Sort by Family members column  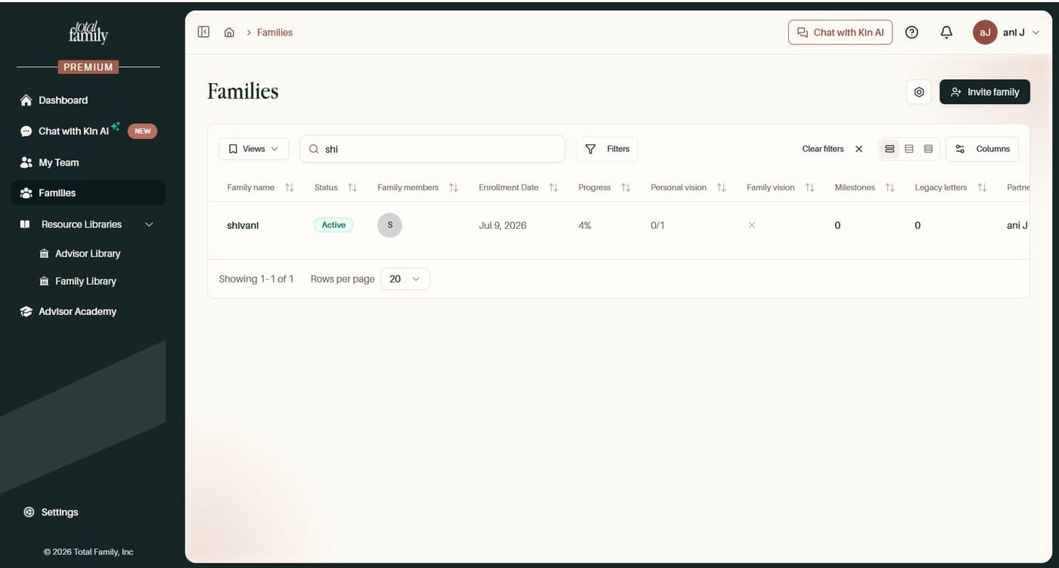(x=453, y=187)
